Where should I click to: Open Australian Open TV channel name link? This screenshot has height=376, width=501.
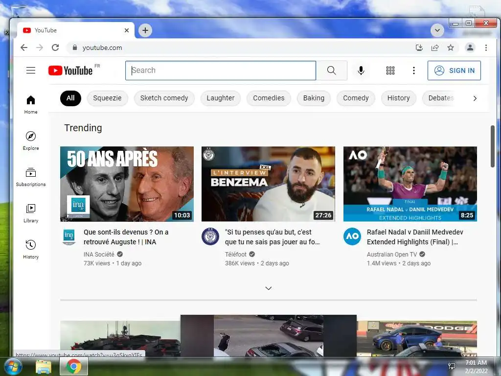click(x=392, y=255)
